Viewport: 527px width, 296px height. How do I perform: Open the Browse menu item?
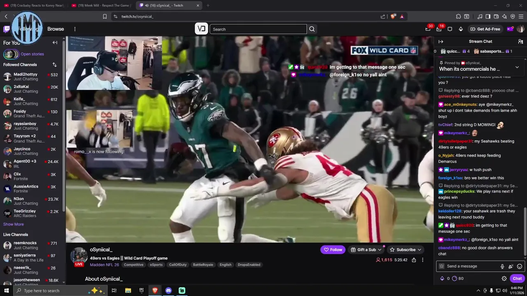pos(56,29)
